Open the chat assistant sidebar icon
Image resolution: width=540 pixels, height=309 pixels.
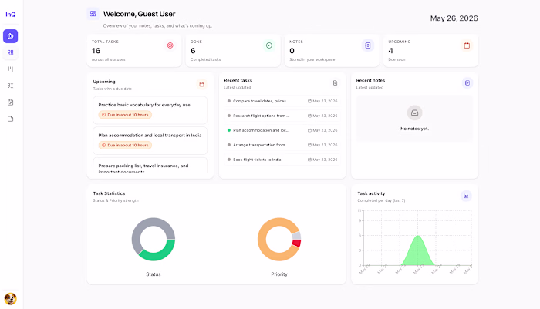[x=10, y=36]
